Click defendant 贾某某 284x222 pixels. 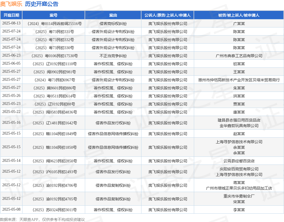point(239,104)
